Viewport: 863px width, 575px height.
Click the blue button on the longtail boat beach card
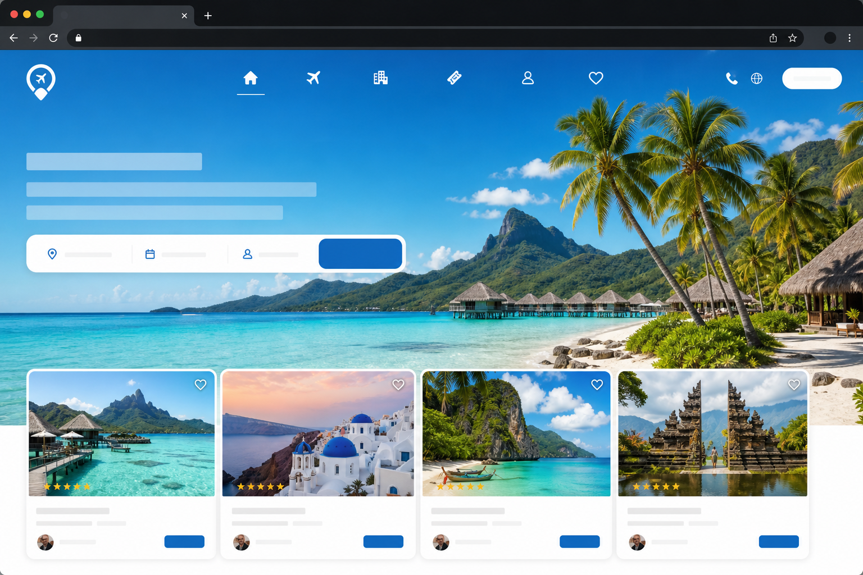pos(580,541)
